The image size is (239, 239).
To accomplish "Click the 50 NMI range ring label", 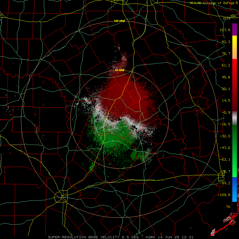I will [x=120, y=70].
